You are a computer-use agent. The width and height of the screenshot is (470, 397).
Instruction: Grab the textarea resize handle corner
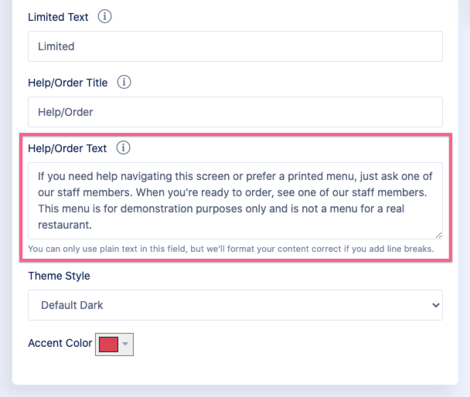point(438,234)
